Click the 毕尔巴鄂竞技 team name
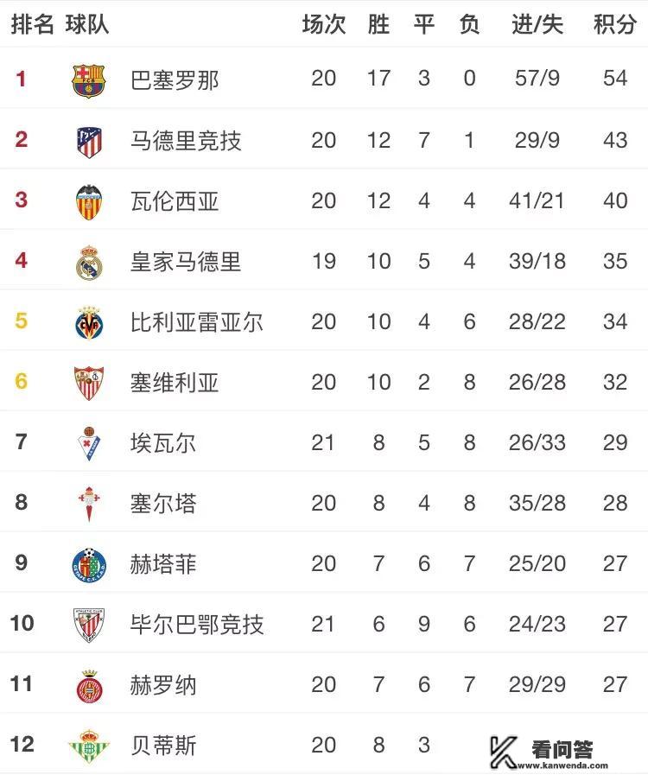Screen dimensions: 648x781 pos(197,625)
